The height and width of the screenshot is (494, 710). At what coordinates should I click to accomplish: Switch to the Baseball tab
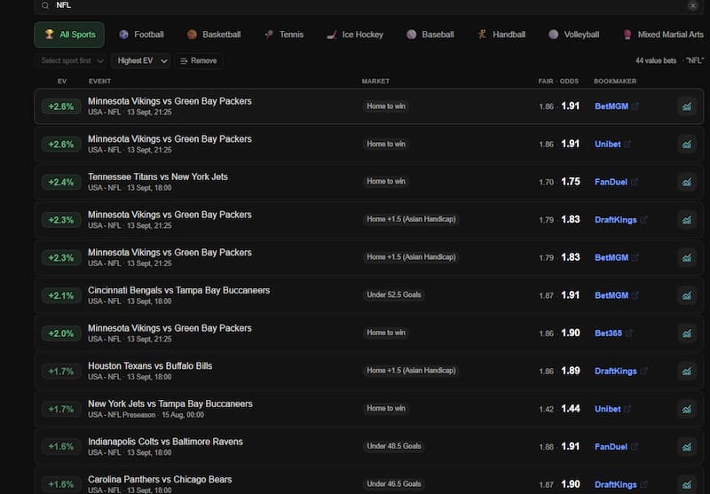tap(430, 35)
